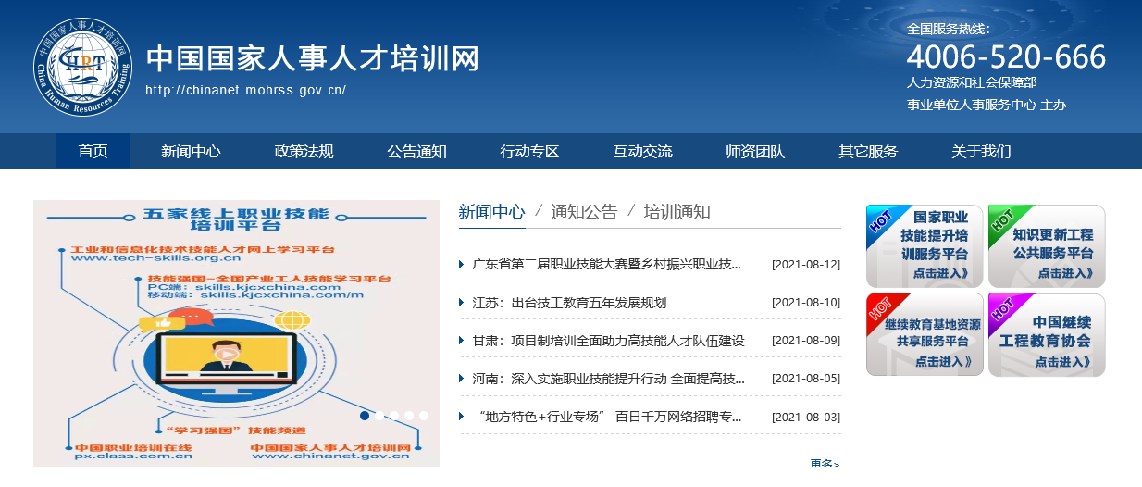Click the arrow bullet beside 甘肃 article
This screenshot has height=487, width=1142.
pos(462,341)
